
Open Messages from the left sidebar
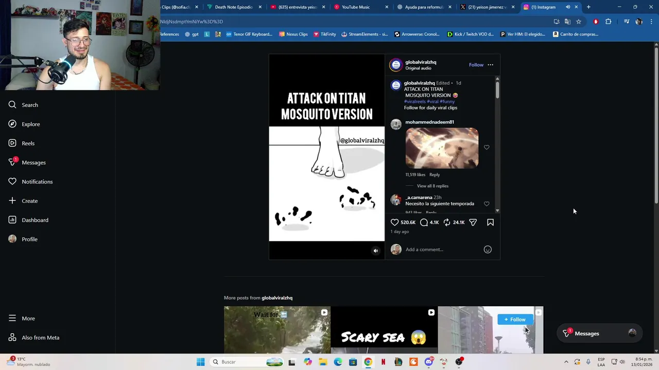click(x=27, y=162)
